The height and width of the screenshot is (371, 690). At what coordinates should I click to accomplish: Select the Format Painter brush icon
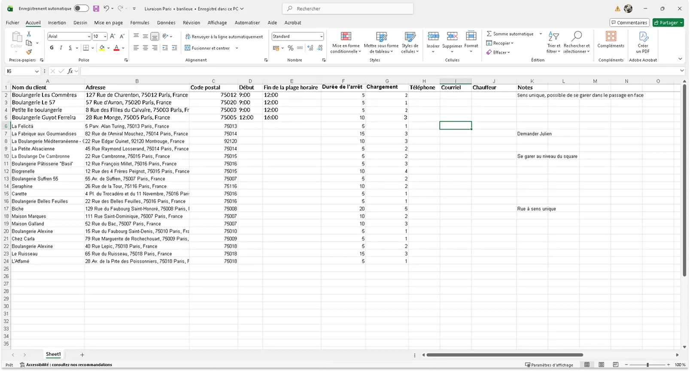pos(29,52)
